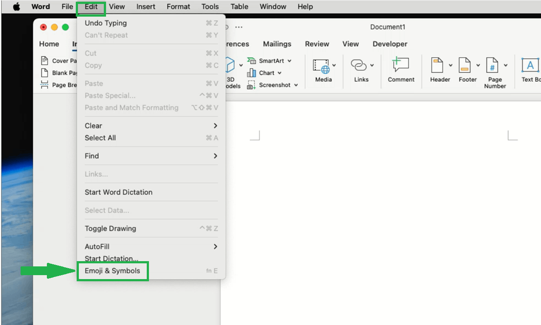Insert a SmartArt graphic
541x325 pixels.
click(266, 61)
